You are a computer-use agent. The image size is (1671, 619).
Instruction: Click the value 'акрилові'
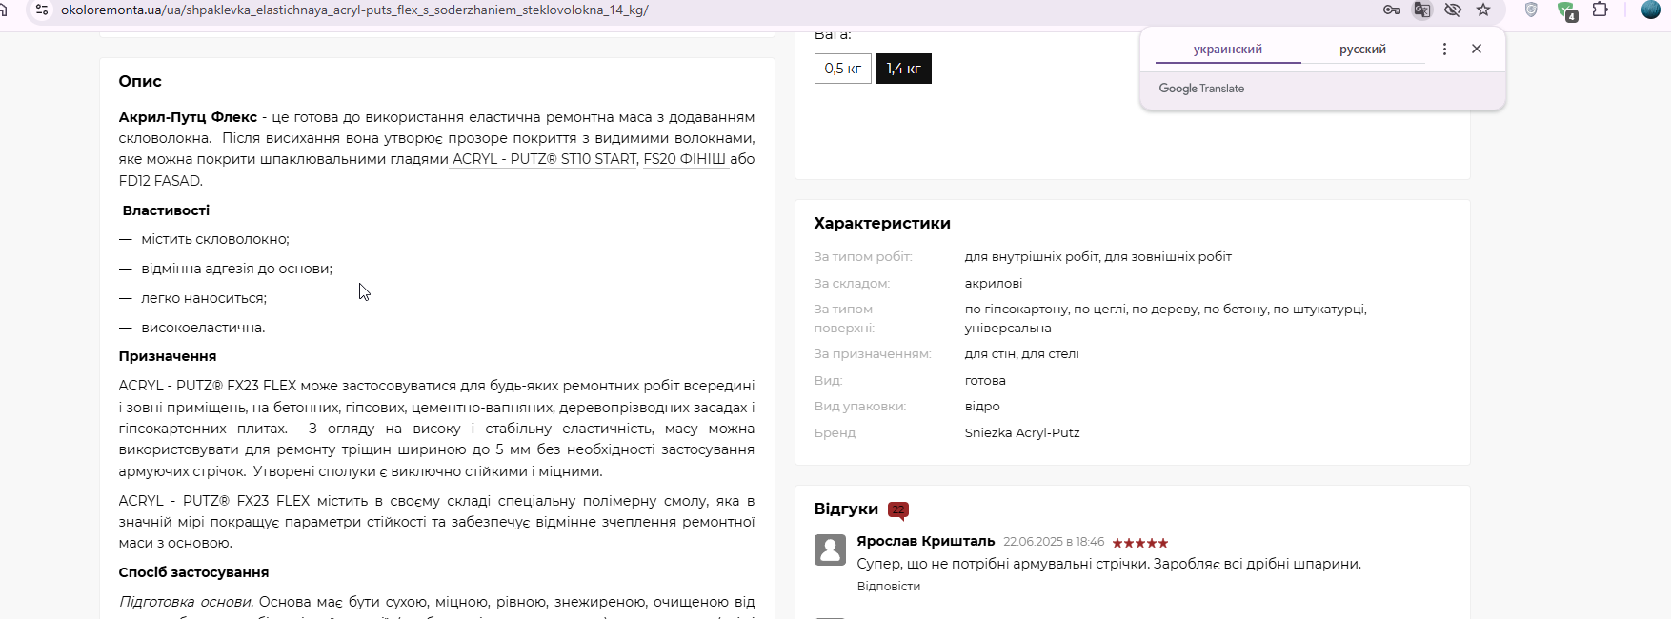(x=994, y=284)
